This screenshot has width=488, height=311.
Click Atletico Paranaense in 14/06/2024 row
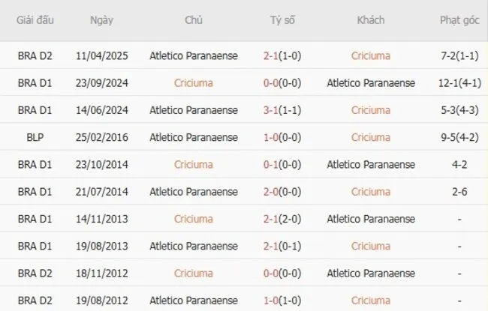click(x=193, y=110)
